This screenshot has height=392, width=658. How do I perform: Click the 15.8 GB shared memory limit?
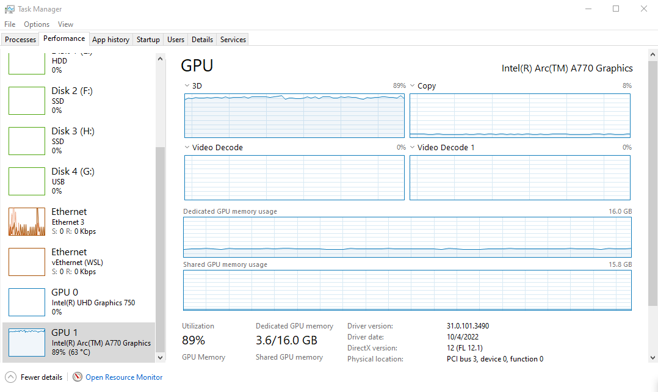(x=620, y=264)
